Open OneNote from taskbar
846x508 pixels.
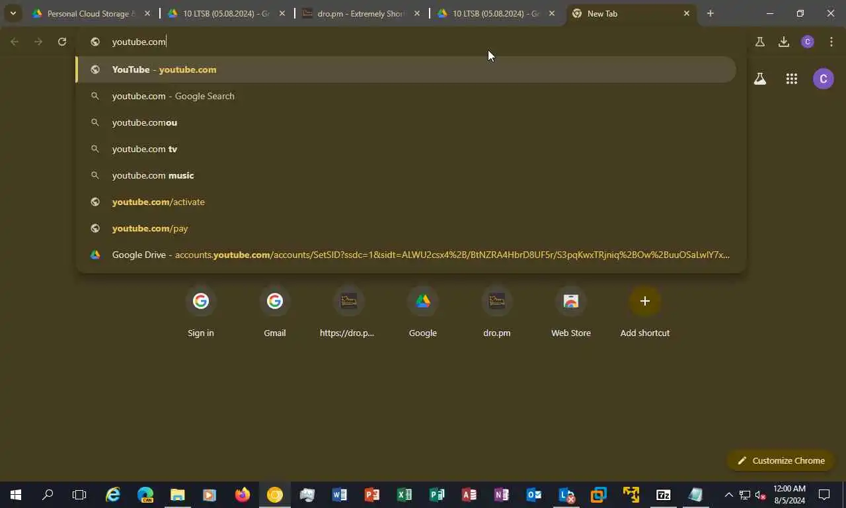(502, 495)
